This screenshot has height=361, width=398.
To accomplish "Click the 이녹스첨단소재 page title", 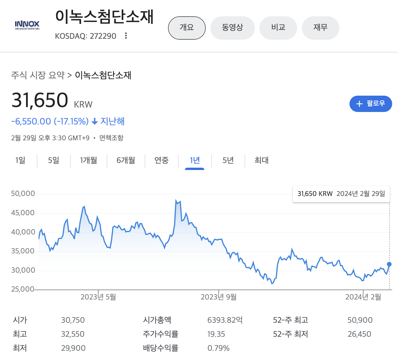I will pos(104,16).
